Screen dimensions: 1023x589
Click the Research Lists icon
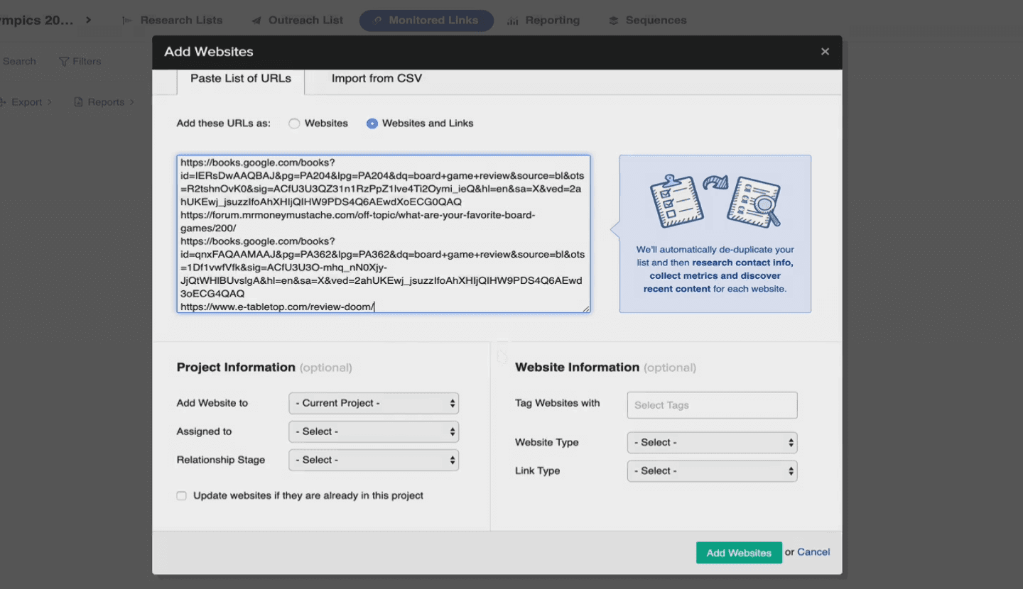point(126,21)
